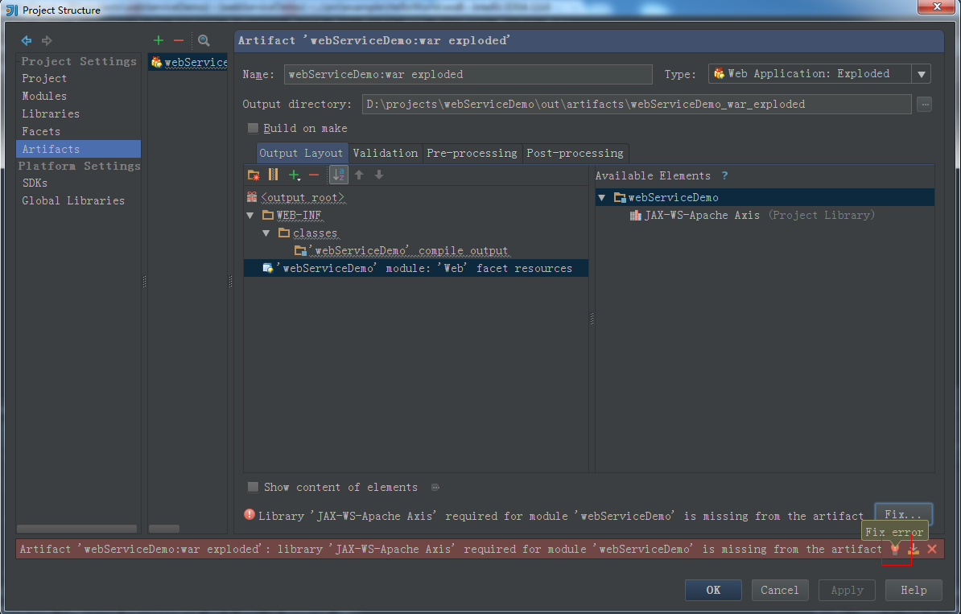Open artifact search magnifier icon
The width and height of the screenshot is (961, 614).
[x=204, y=40]
